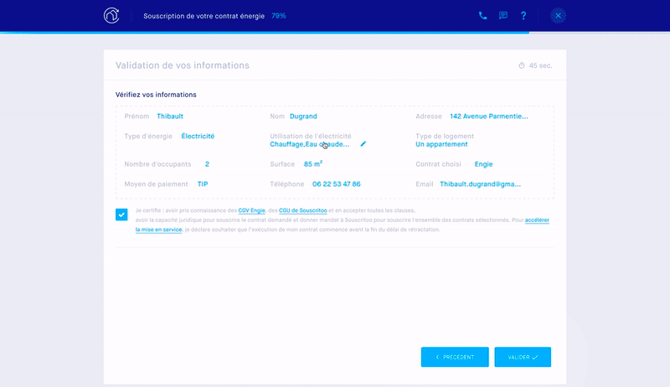The height and width of the screenshot is (387, 670).
Task: Click usage value Chauffage,Eau chaude...
Action: [310, 144]
